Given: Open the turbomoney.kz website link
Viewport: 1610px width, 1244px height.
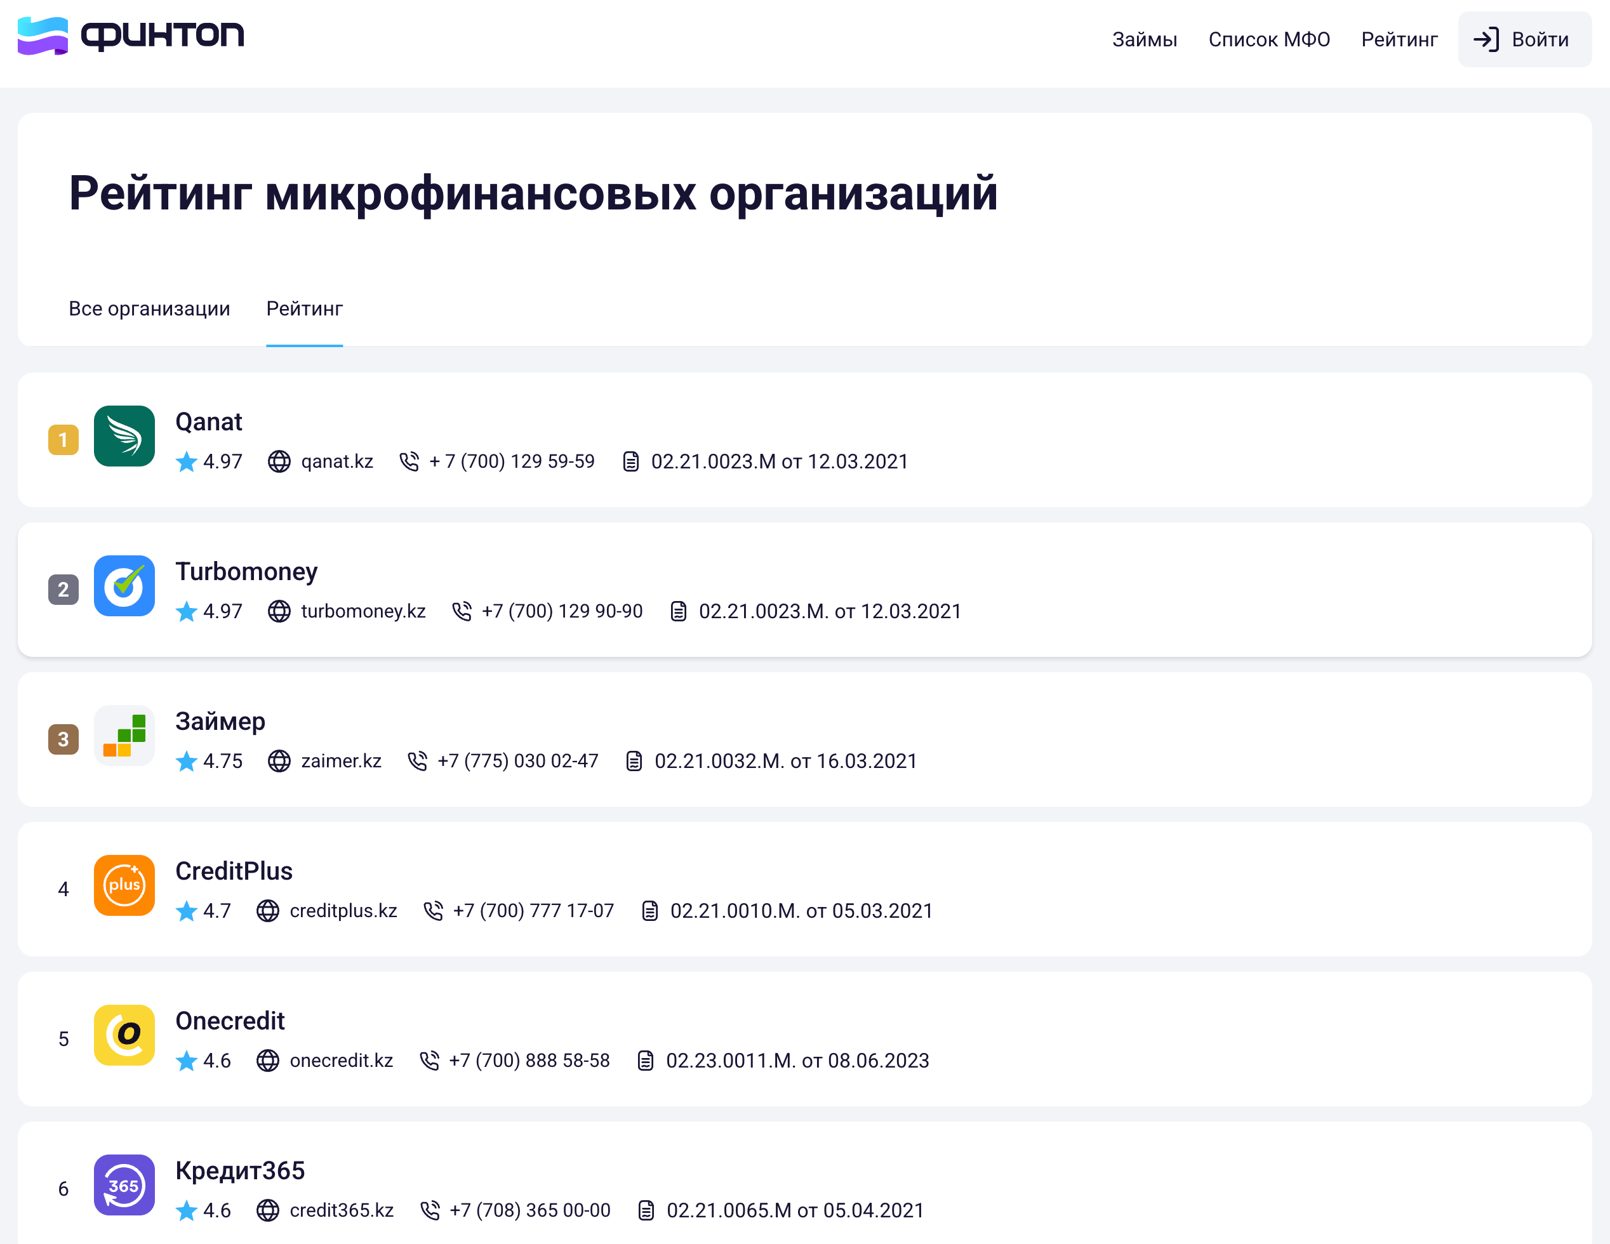Looking at the screenshot, I should [363, 611].
